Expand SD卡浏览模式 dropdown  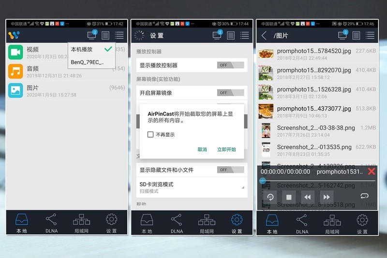coord(192,187)
